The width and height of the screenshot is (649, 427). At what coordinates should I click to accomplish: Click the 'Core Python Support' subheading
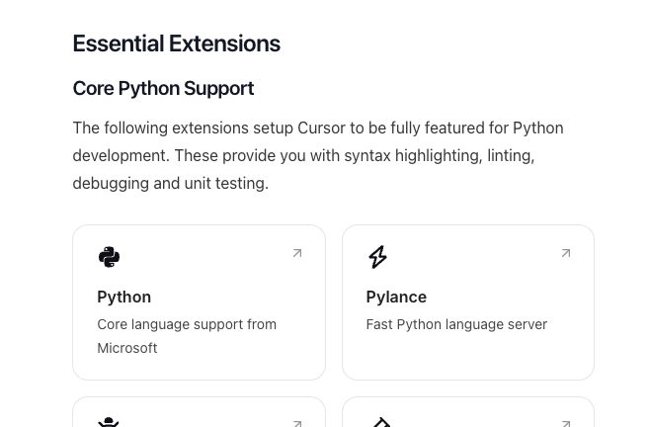(x=164, y=88)
